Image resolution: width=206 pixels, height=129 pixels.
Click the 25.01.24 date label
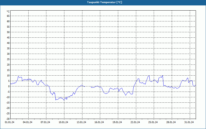(x=153, y=122)
